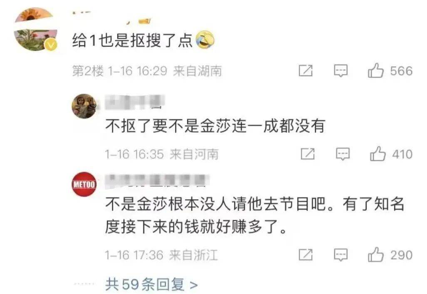This screenshot has height=294, width=427.
Task: Expand all 共59条回复 replies
Action: (151, 284)
